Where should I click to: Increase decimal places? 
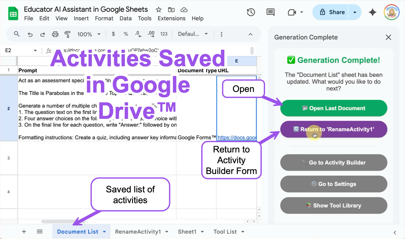[151, 34]
